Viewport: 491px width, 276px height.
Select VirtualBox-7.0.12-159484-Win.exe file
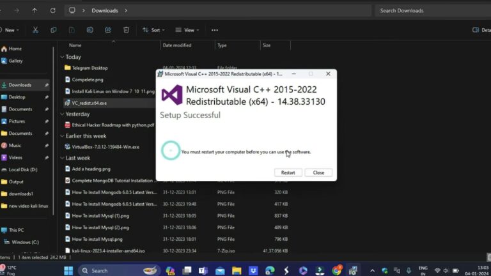pos(105,147)
